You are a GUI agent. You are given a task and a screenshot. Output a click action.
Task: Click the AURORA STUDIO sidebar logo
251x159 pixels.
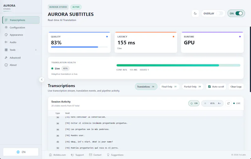point(9,7)
